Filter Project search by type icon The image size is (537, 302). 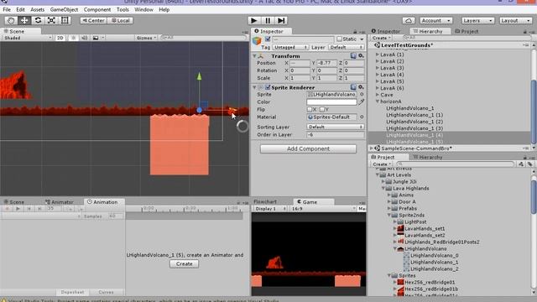click(521, 164)
